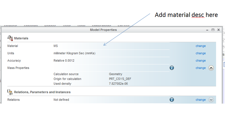Click the Units row label
Viewport: 235px width, 121px height.
coord(11,53)
